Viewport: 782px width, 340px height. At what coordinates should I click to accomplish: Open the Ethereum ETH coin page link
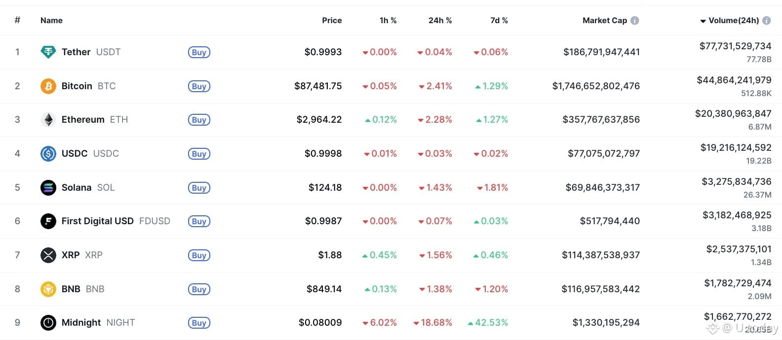[x=94, y=120]
